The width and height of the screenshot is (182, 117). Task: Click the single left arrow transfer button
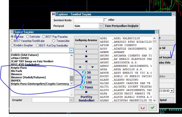(x=86, y=51)
